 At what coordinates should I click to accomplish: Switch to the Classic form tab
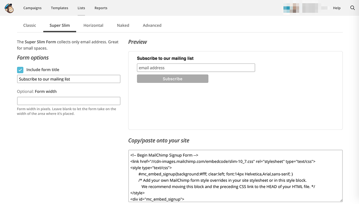[30, 25]
